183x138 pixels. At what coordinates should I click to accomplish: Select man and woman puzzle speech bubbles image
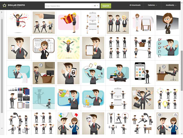coord(68,123)
